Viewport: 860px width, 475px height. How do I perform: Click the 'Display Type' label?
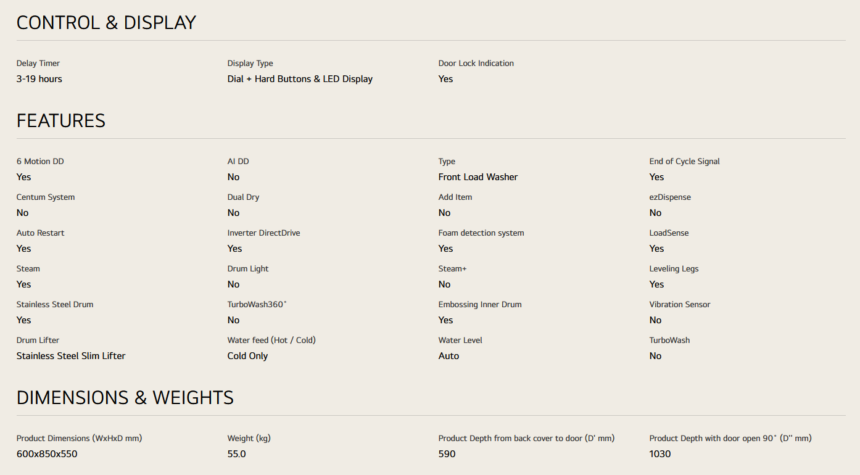click(x=250, y=64)
